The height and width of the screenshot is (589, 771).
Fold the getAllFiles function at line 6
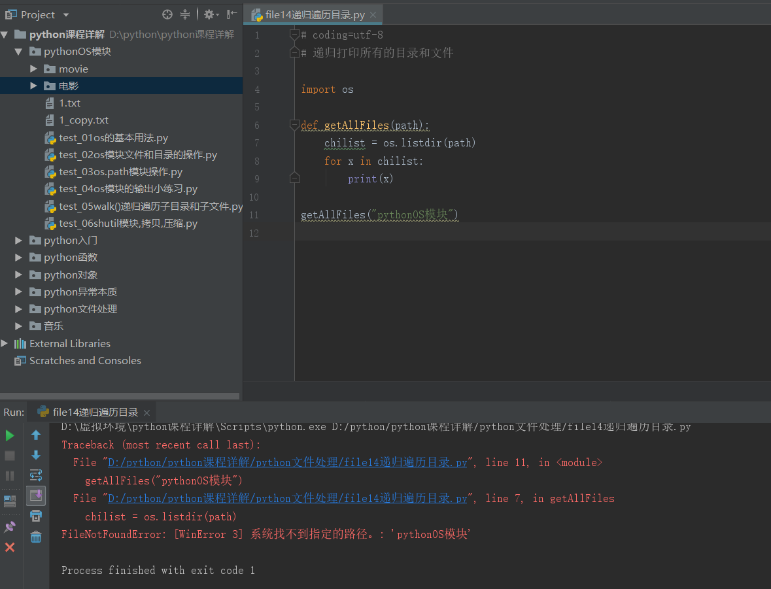point(294,125)
